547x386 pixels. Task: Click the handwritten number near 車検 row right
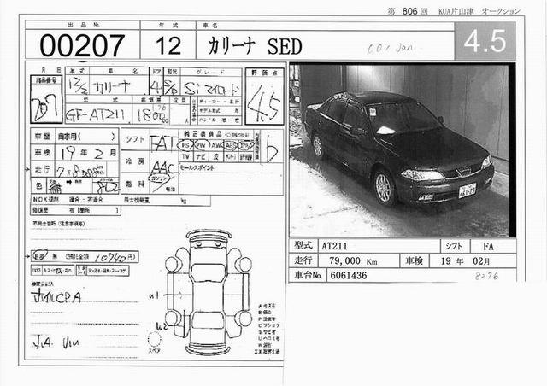486,276
